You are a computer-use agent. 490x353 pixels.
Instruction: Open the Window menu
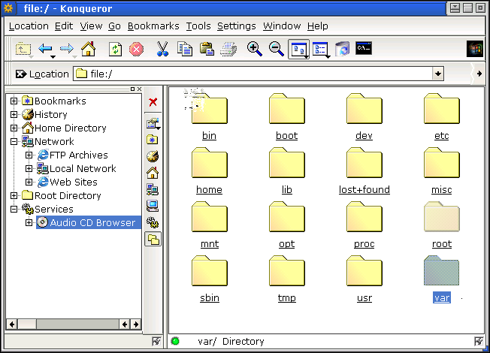pos(282,26)
